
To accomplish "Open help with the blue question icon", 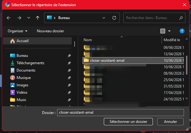I will click(182, 31).
